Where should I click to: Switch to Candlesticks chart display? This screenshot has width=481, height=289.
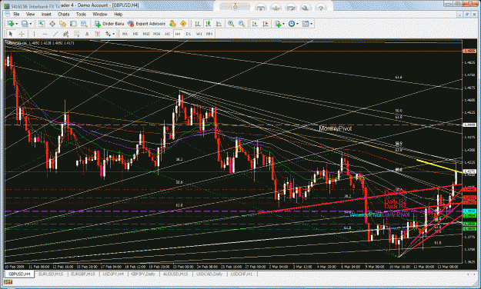tap(209, 24)
